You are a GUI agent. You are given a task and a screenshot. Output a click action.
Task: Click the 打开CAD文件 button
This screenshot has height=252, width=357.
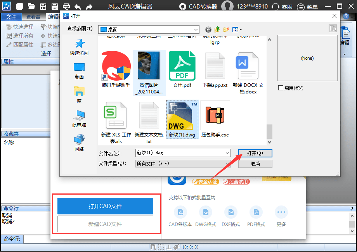pyautogui.click(x=105, y=206)
